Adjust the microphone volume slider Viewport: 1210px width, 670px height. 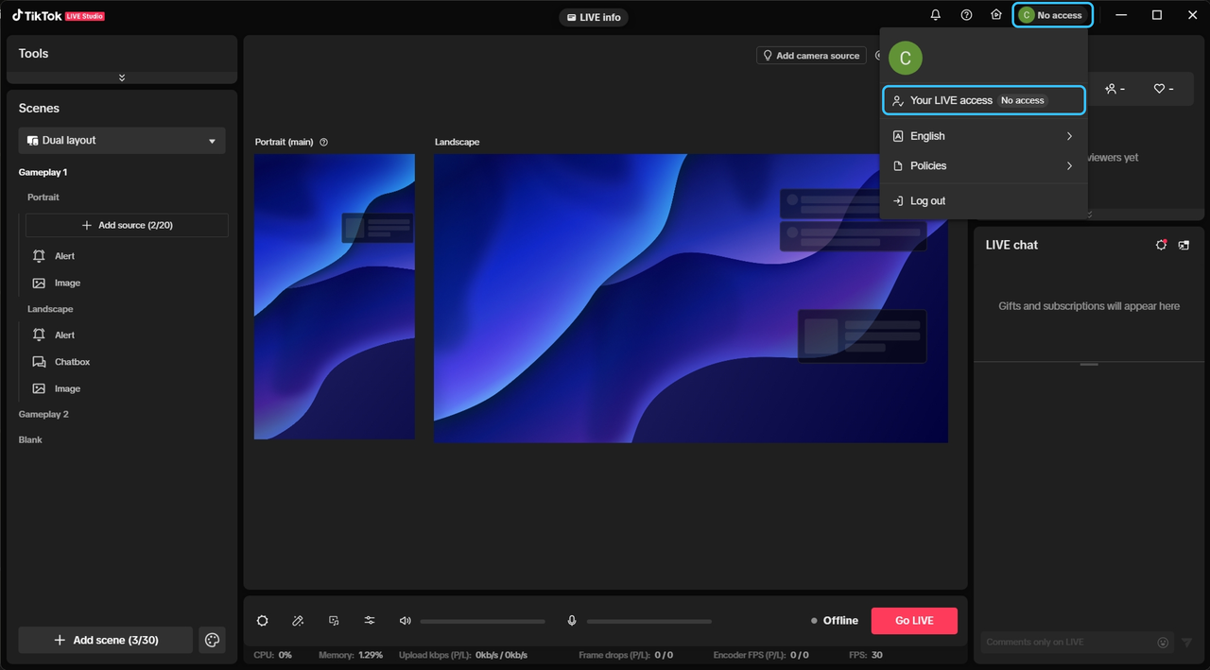(648, 621)
